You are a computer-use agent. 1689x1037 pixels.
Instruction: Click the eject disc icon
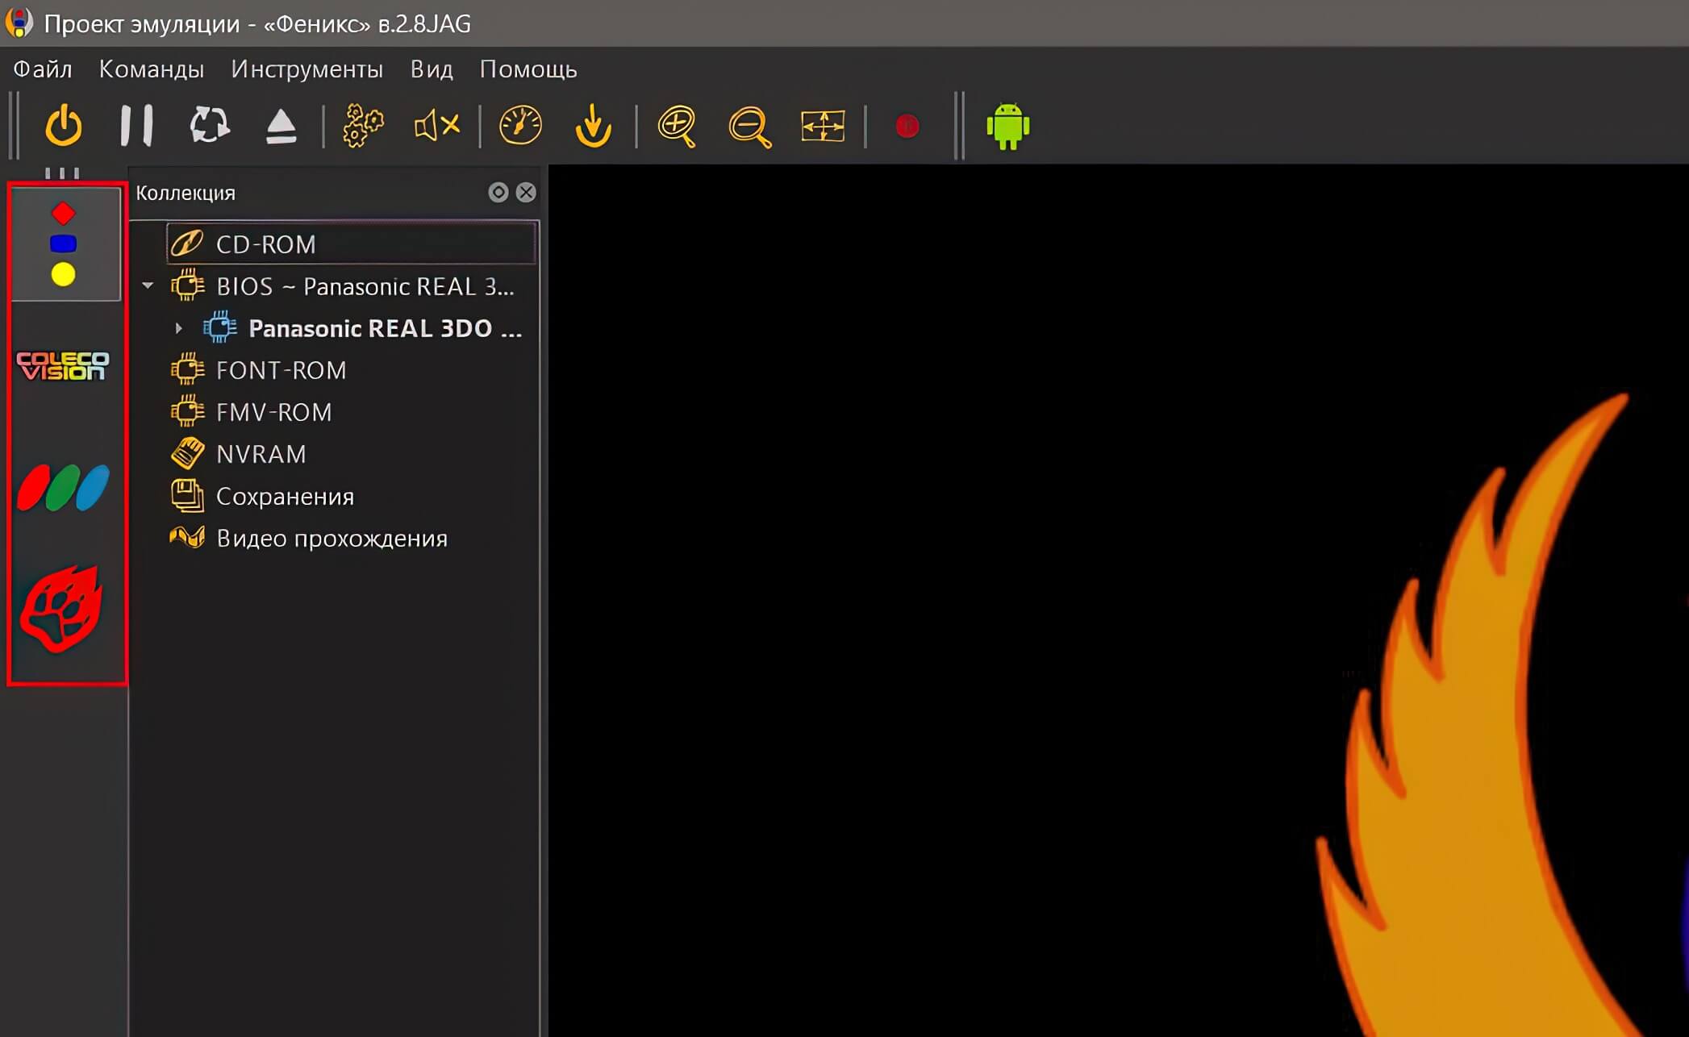tap(281, 127)
